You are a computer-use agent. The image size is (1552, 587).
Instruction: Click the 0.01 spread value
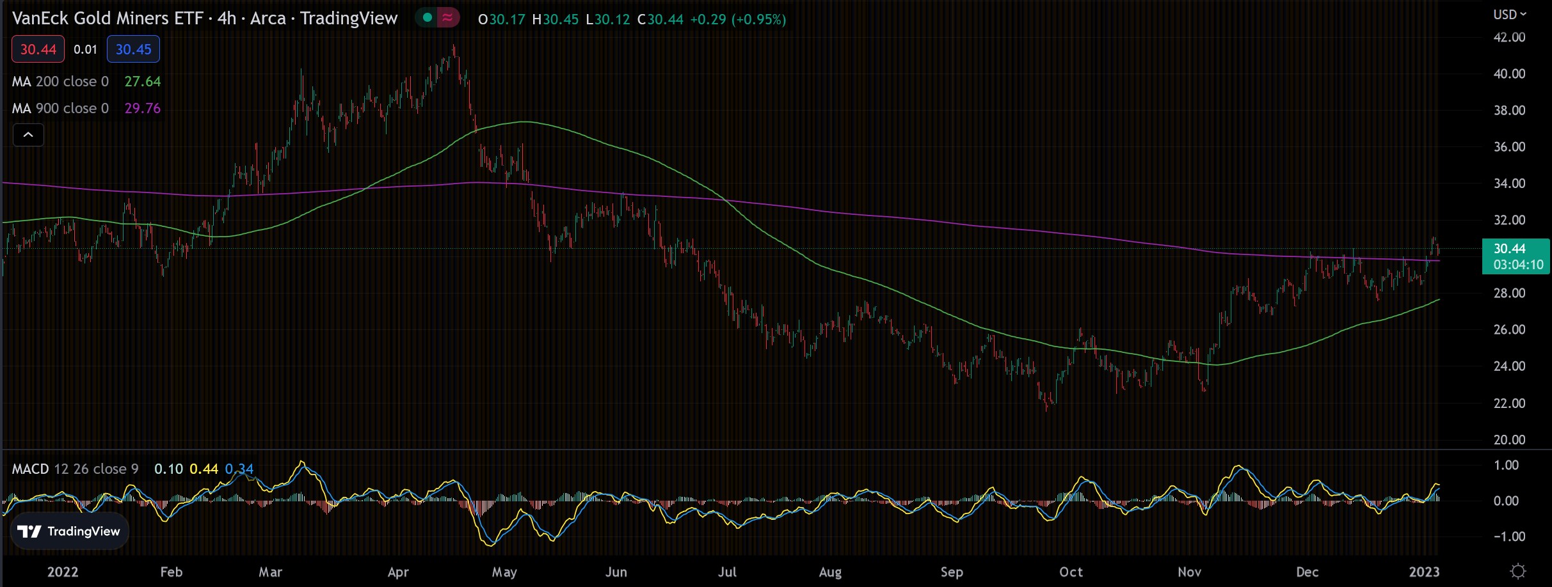[85, 49]
